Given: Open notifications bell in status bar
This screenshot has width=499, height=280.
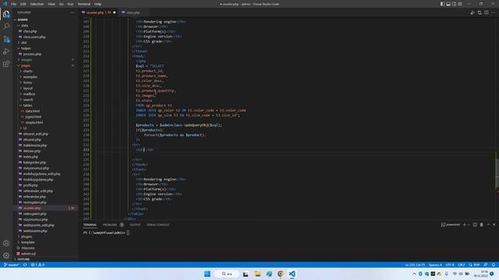Looking at the screenshot, I should pyautogui.click(x=494, y=264).
